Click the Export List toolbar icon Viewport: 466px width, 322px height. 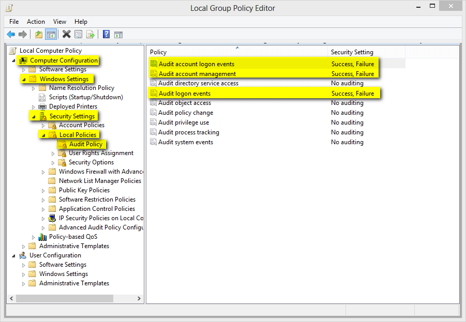[91, 35]
